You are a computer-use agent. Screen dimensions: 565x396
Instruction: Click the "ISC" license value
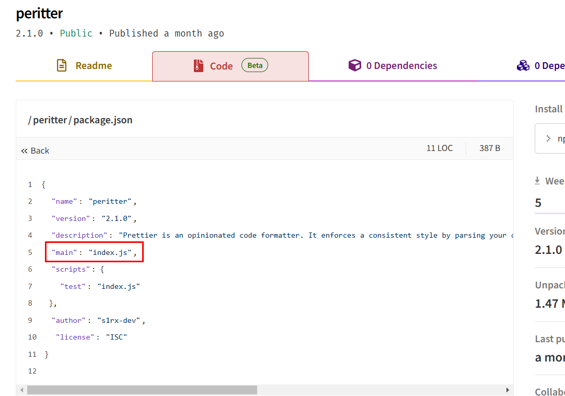tap(117, 337)
